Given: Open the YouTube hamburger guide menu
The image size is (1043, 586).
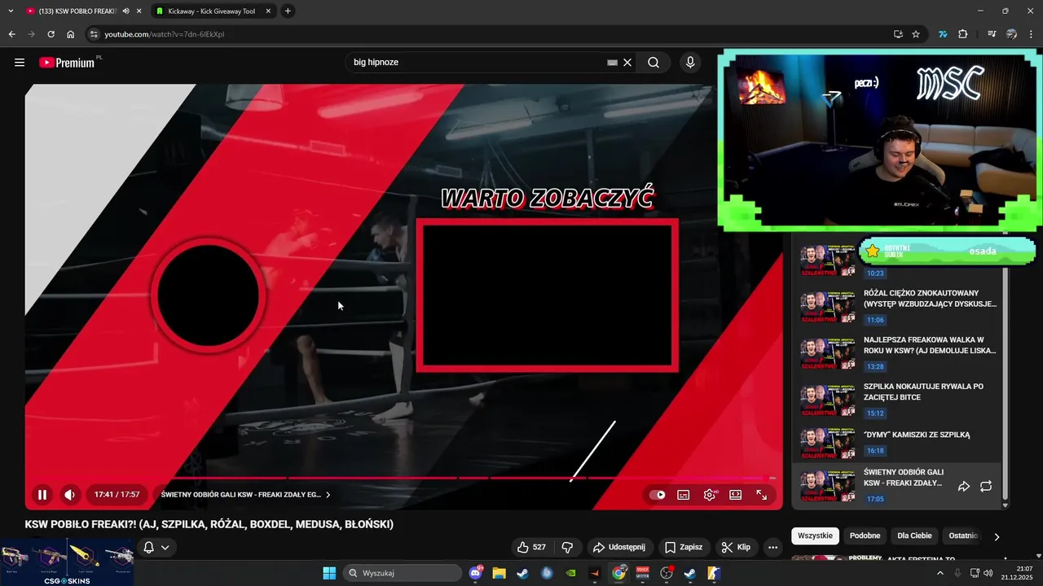Looking at the screenshot, I should pyautogui.click(x=20, y=62).
